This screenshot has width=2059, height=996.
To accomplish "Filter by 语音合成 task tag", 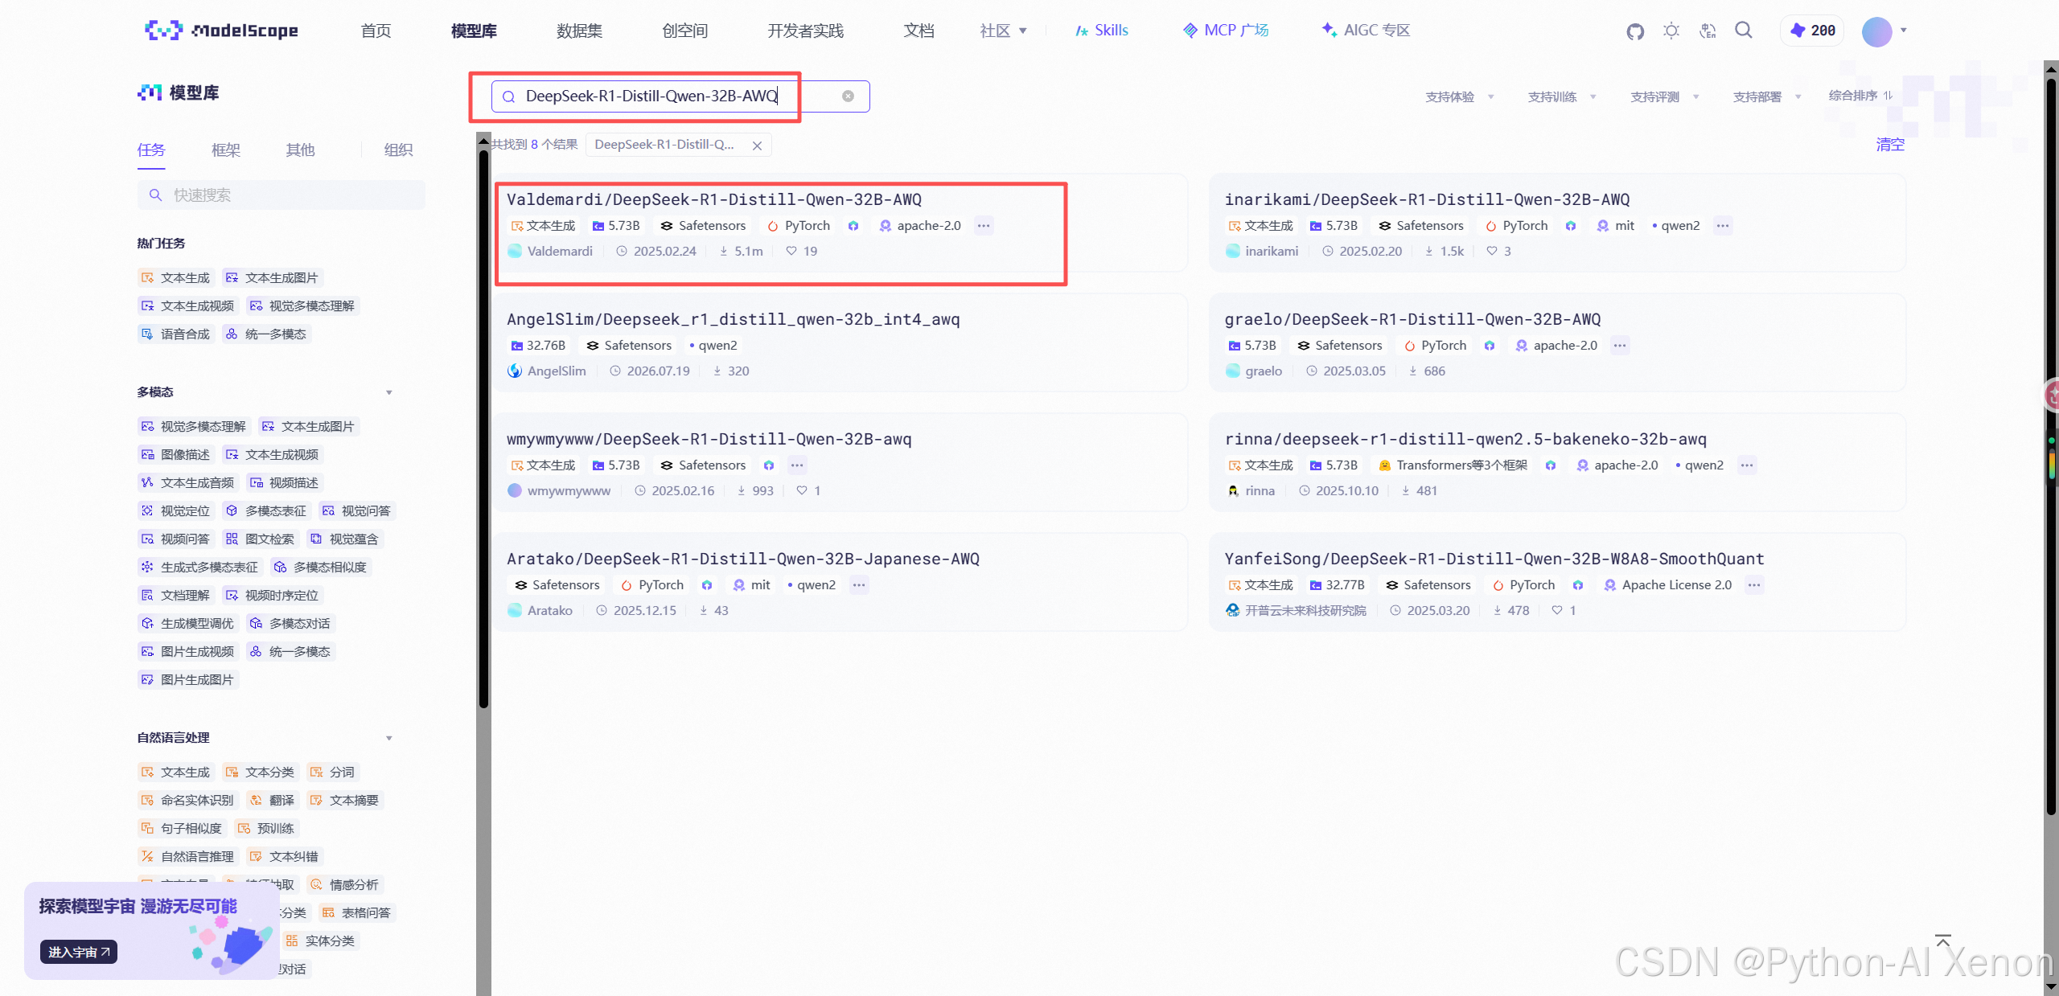I will 176,334.
